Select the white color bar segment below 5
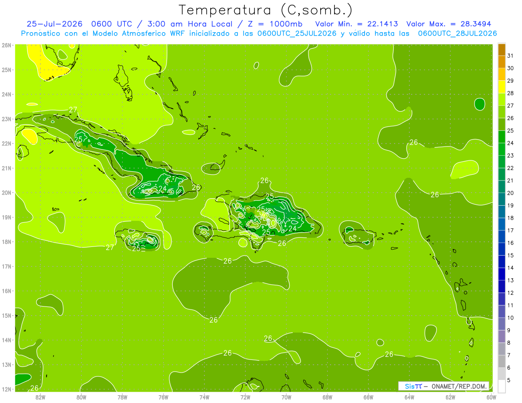 (502, 386)
